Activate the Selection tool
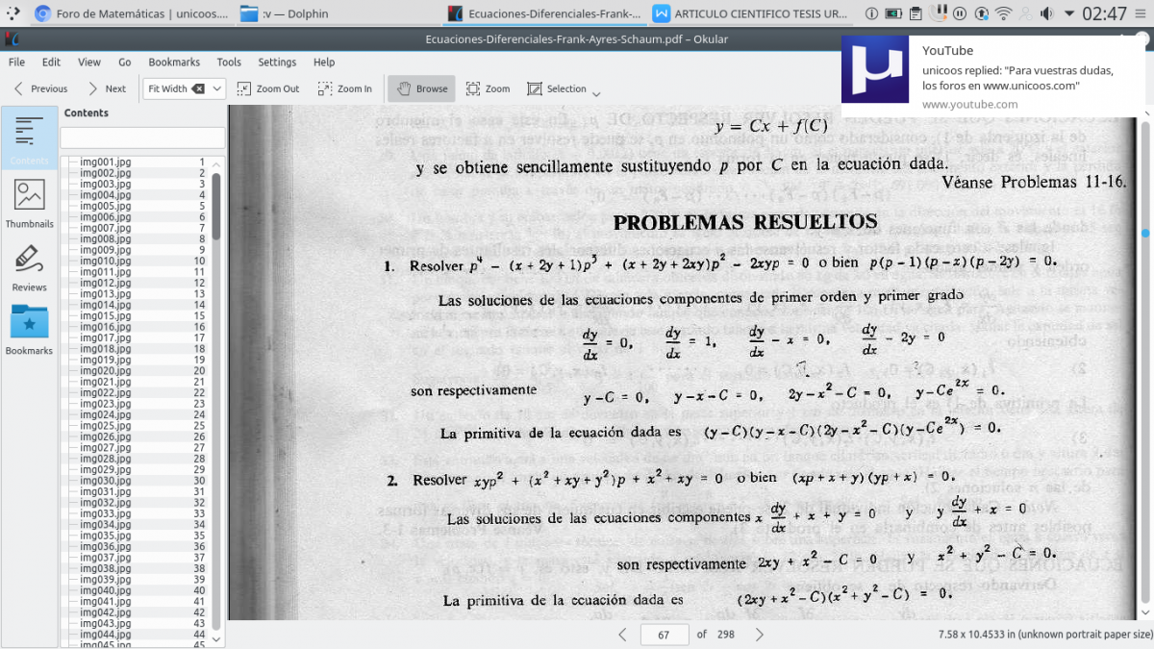1154x649 pixels. pos(557,88)
